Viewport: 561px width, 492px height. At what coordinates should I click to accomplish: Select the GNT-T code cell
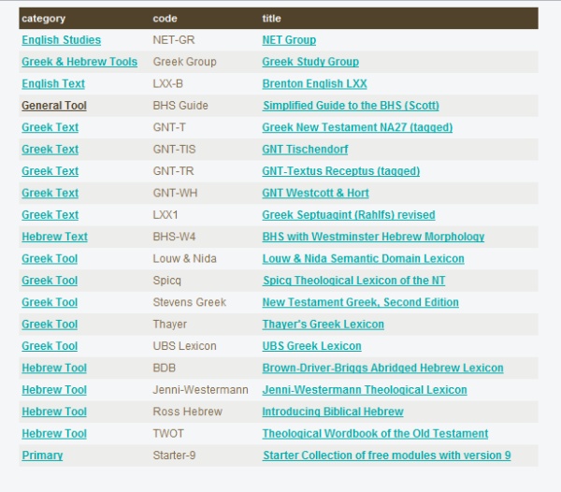point(169,127)
